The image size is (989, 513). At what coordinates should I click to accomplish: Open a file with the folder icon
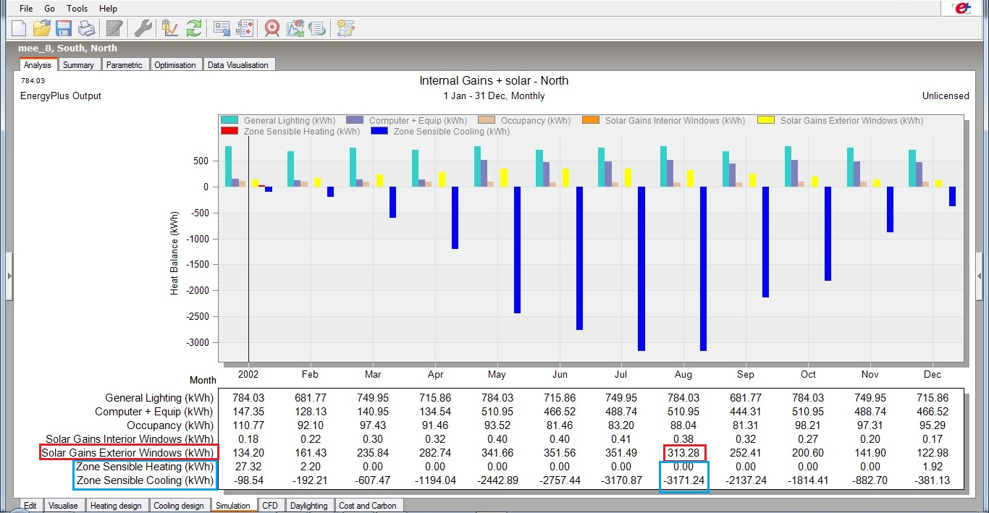(41, 28)
